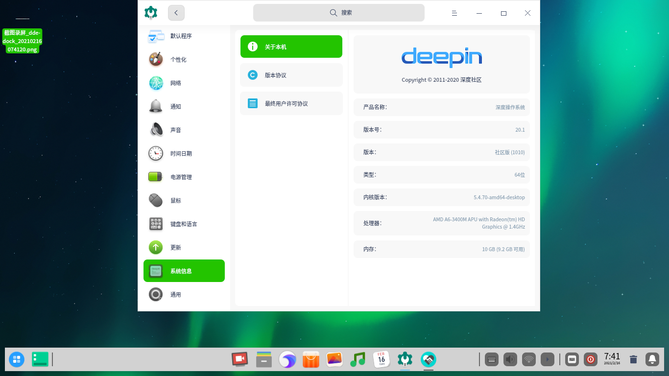Expand the dock tray arrow
This screenshot has height=376, width=669.
click(x=548, y=360)
